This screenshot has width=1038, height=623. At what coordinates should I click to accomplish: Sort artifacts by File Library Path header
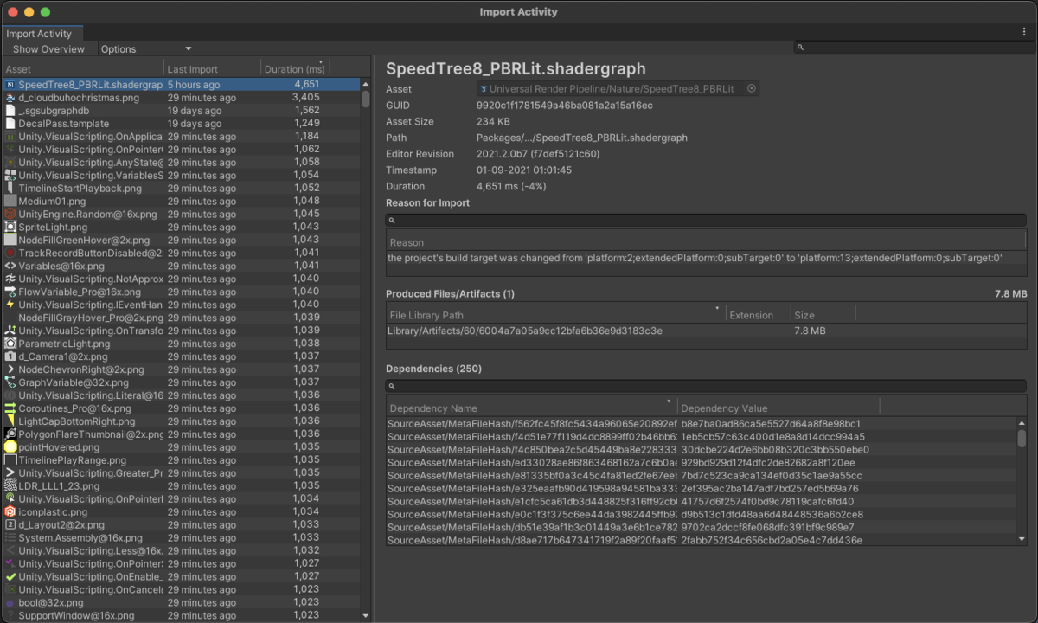coord(556,315)
